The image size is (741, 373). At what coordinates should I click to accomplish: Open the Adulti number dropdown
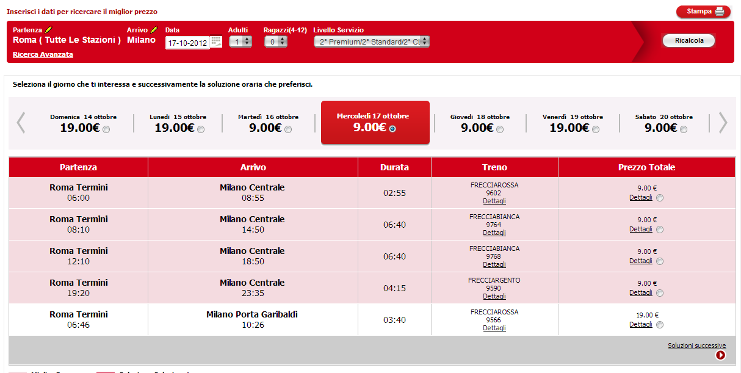pos(240,42)
